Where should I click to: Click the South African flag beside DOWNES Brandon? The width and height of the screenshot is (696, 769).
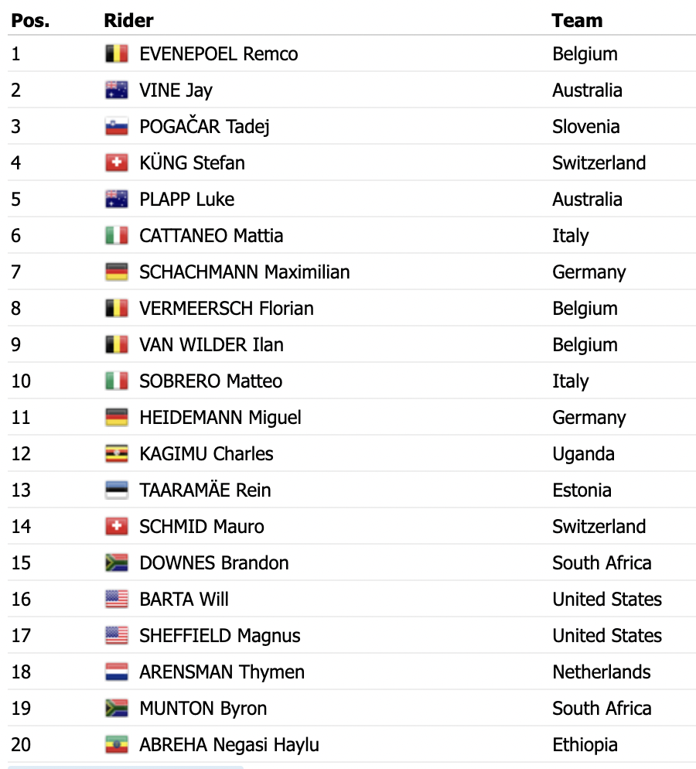(117, 562)
